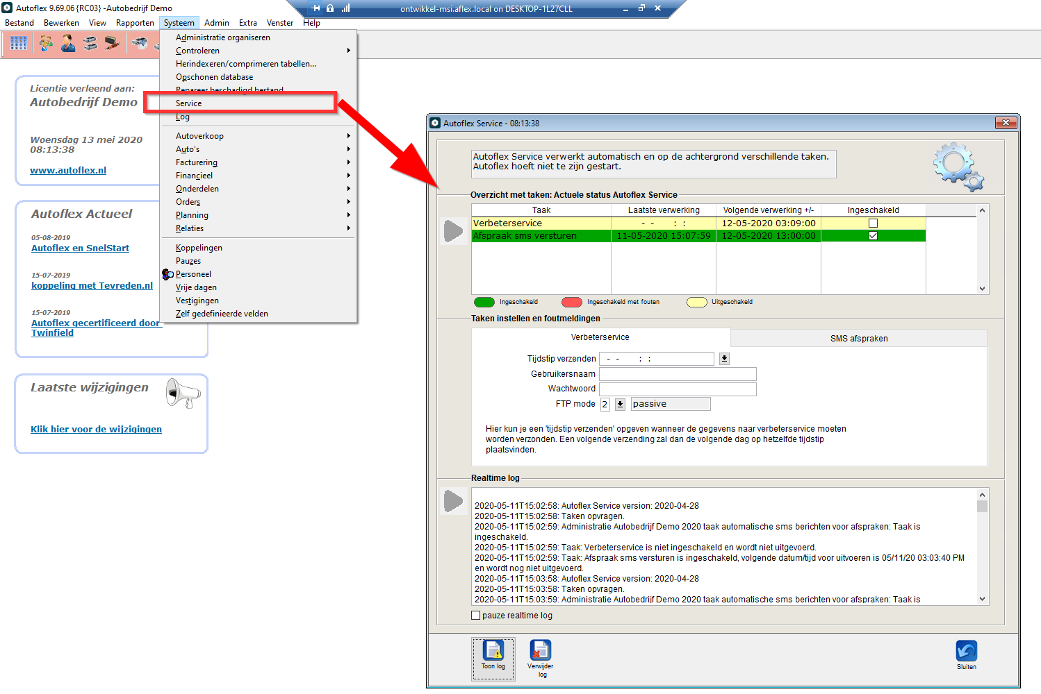Click the Verwijder log icon button
The height and width of the screenshot is (694, 1041).
(x=540, y=659)
